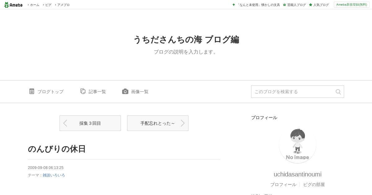Click the crown icon beside 芸能人ブログ
Image resolution: width=372 pixels, height=195 pixels.
[284, 5]
